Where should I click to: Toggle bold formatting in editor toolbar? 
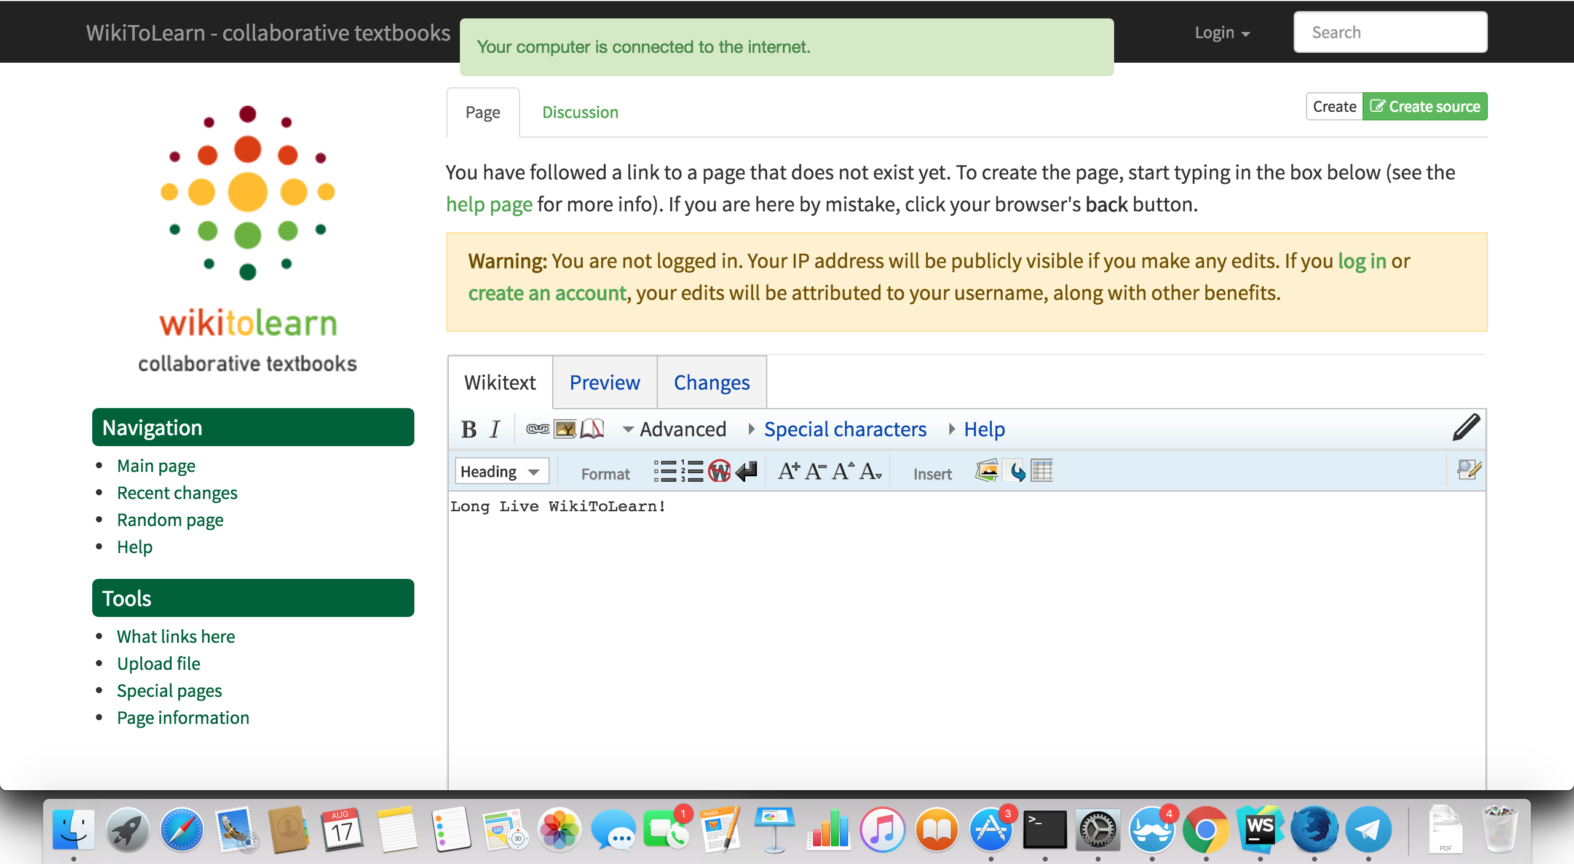[x=469, y=429]
